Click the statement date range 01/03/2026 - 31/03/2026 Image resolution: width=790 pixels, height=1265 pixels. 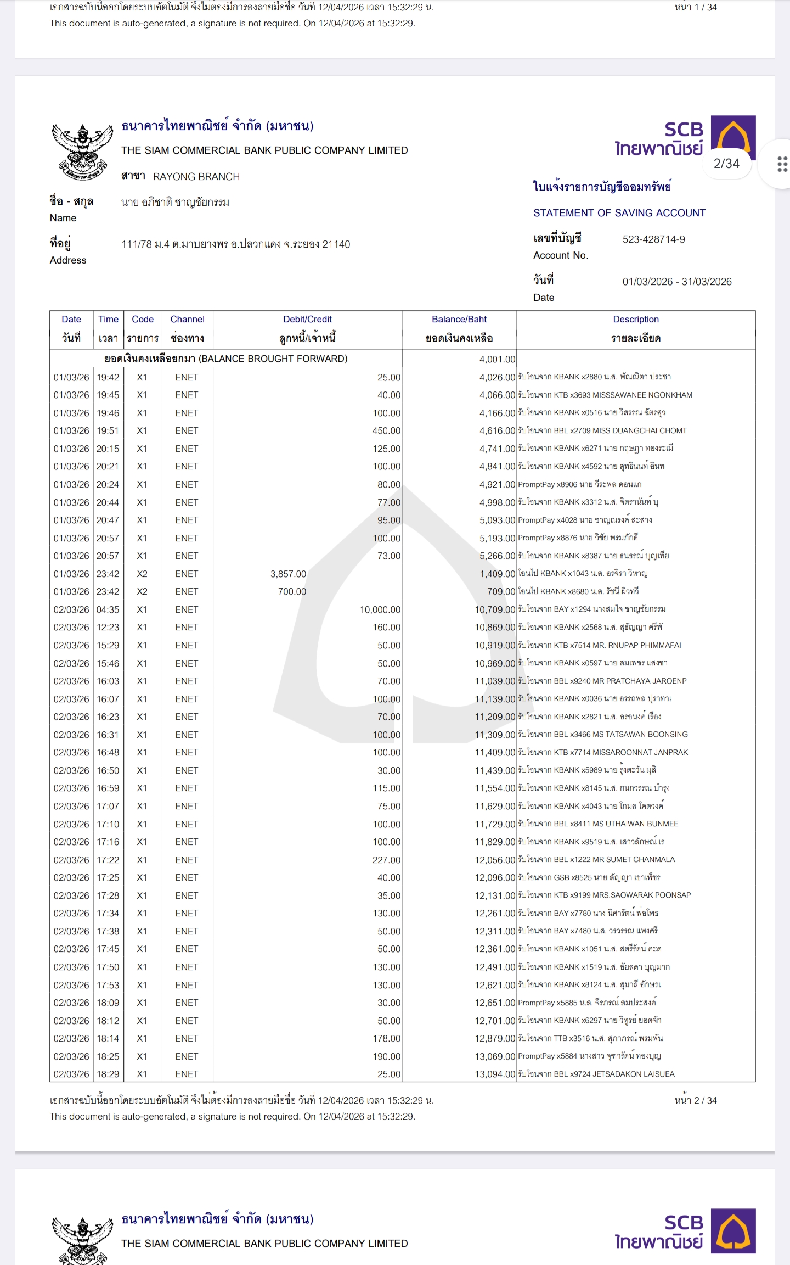click(676, 282)
